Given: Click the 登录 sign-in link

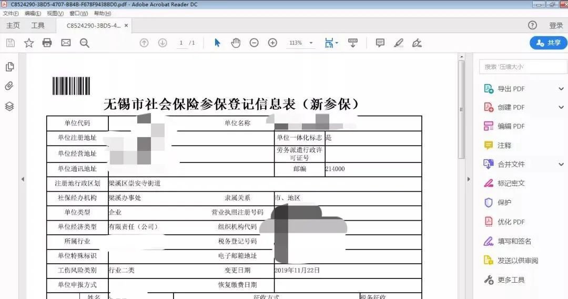Looking at the screenshot, I should pos(556,25).
